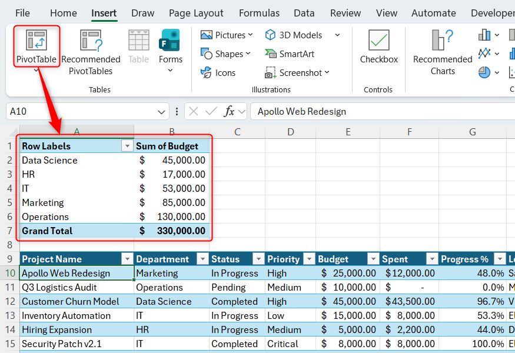Open the Priority column filter dropdown

click(309, 259)
